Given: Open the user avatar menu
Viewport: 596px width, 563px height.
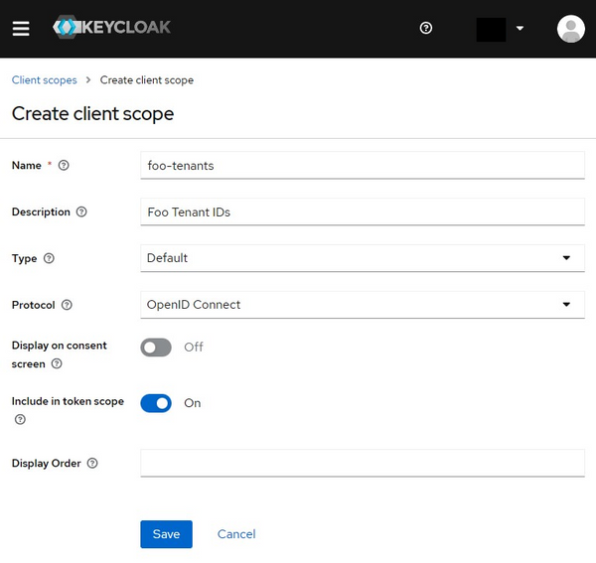Looking at the screenshot, I should coord(570,29).
